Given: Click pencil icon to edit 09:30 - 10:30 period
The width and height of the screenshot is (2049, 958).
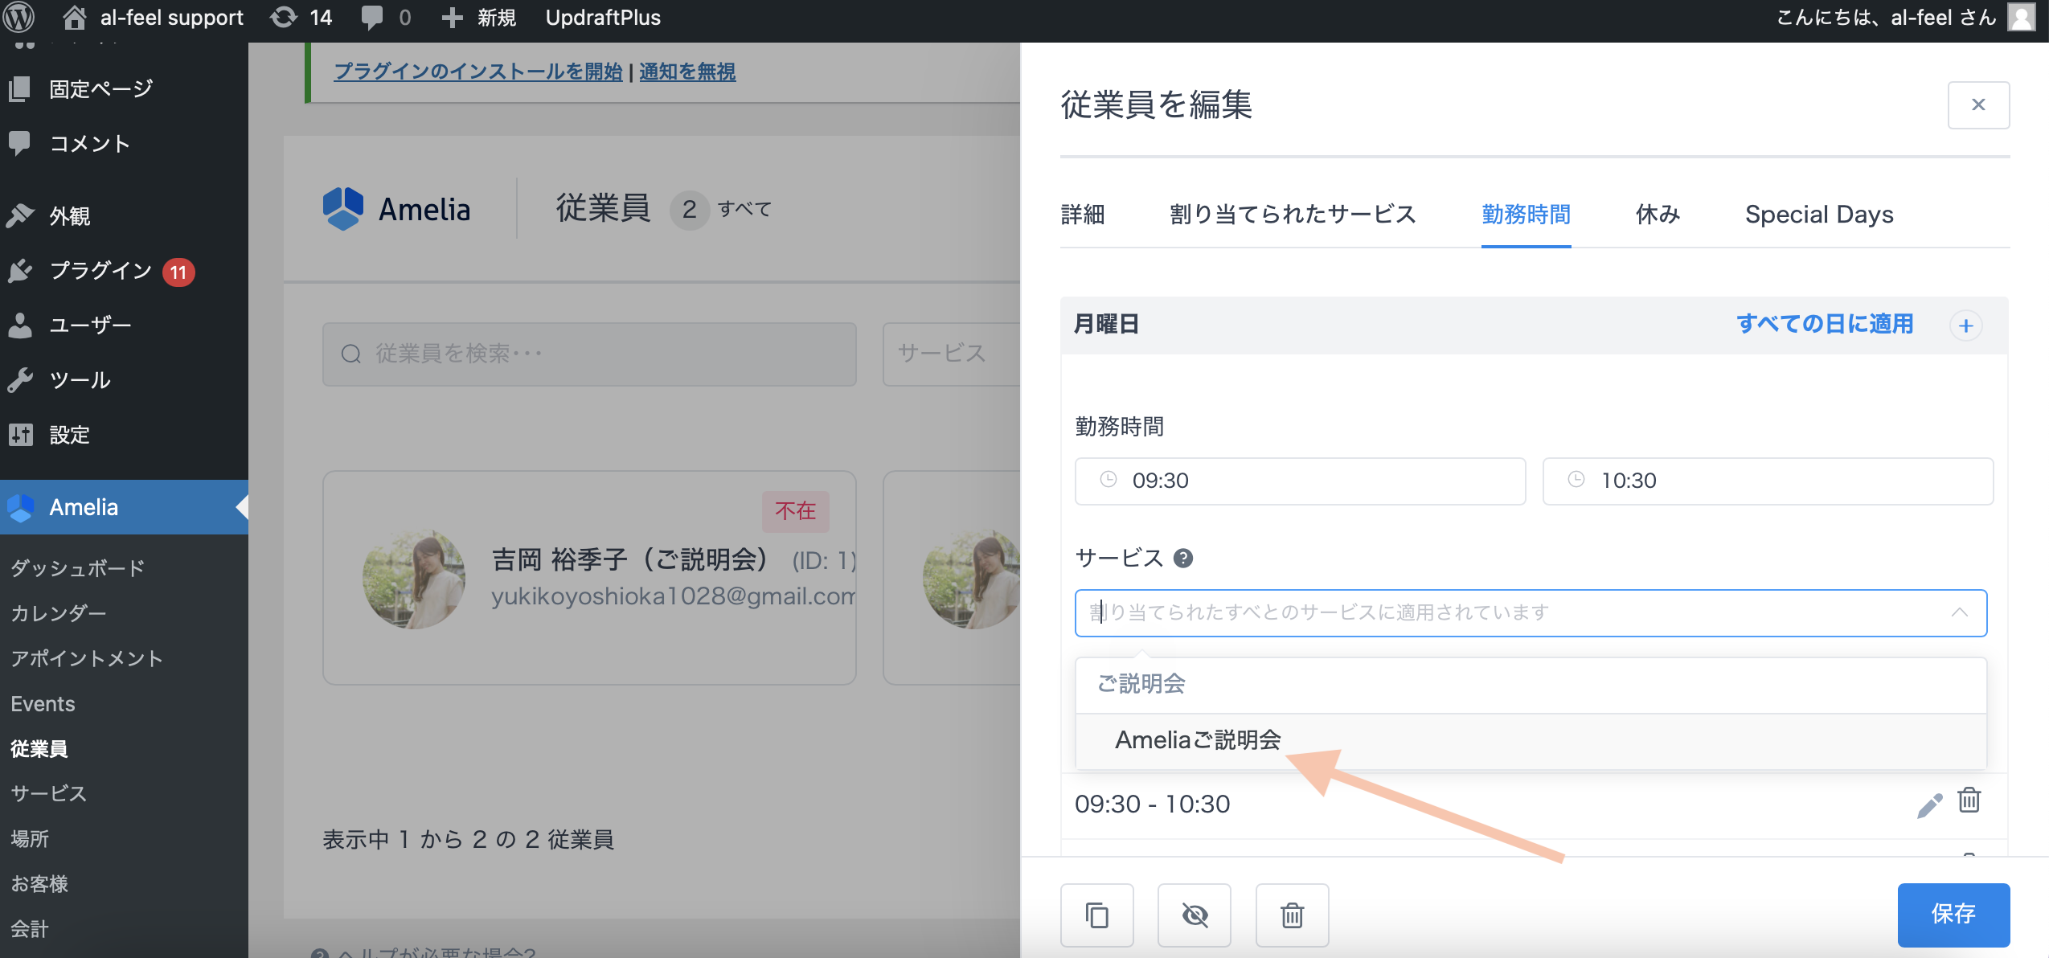Looking at the screenshot, I should (1928, 804).
